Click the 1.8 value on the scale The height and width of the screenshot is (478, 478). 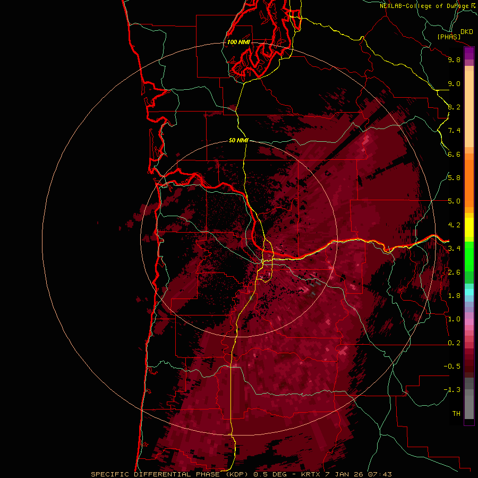[x=454, y=296]
